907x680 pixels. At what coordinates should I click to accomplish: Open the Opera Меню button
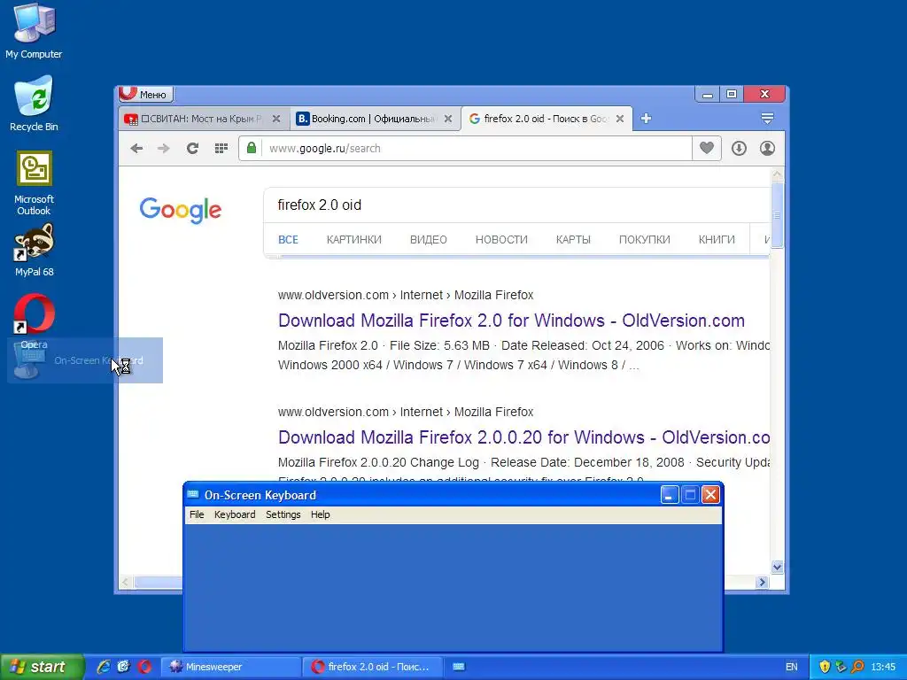[x=145, y=94]
